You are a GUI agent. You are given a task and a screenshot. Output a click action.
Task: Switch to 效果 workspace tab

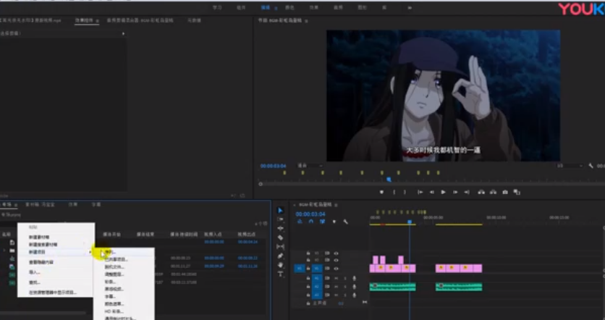click(x=313, y=7)
